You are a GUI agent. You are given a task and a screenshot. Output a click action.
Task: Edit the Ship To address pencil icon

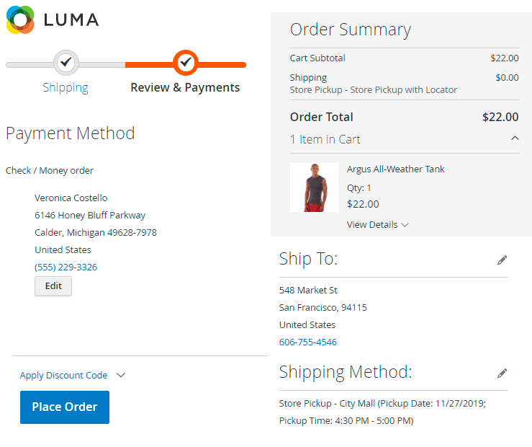[502, 260]
